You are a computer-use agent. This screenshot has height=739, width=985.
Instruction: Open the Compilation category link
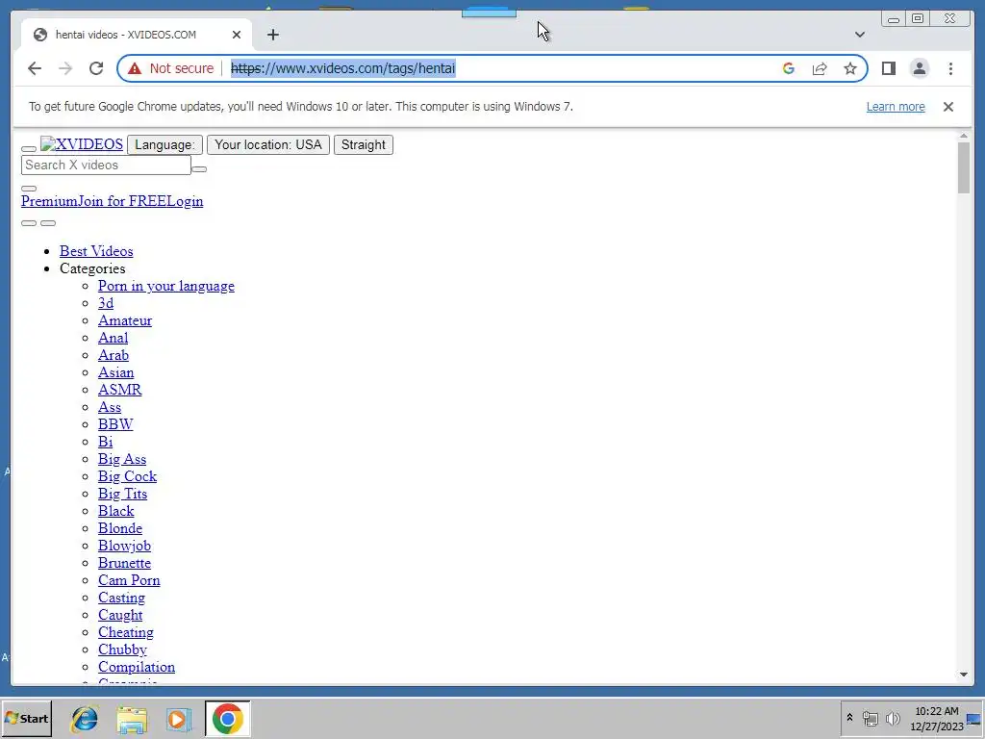(x=137, y=667)
